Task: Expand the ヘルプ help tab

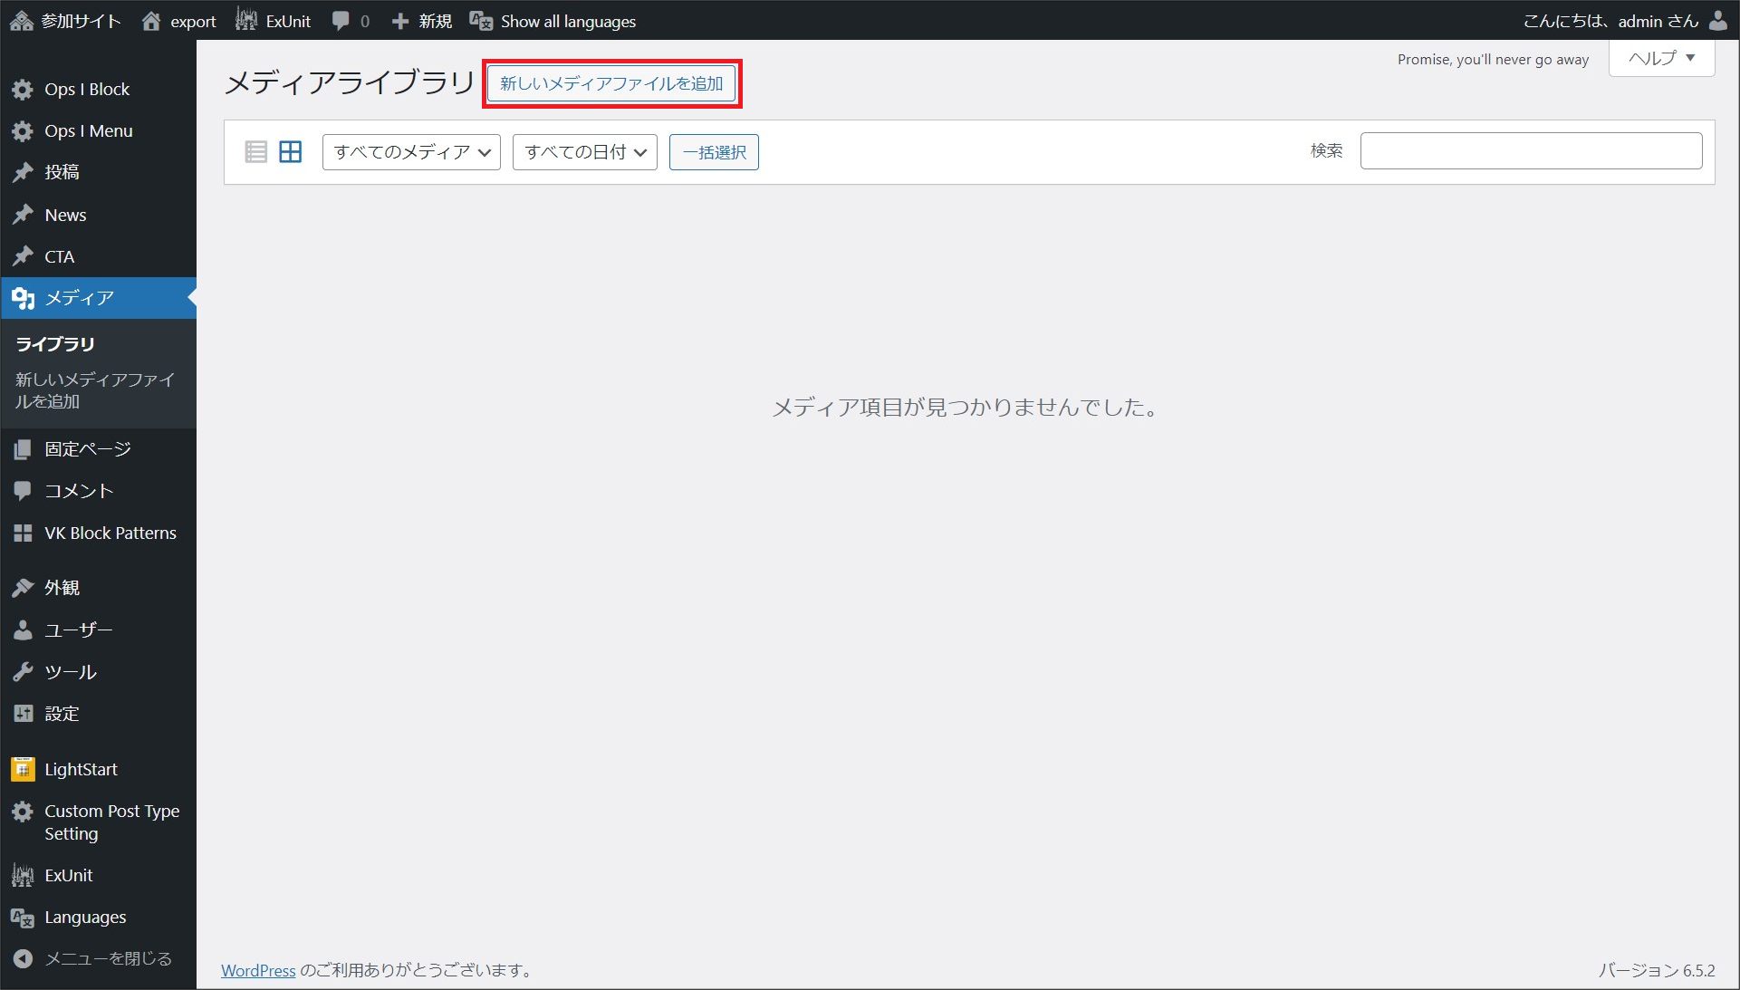Action: [x=1660, y=59]
